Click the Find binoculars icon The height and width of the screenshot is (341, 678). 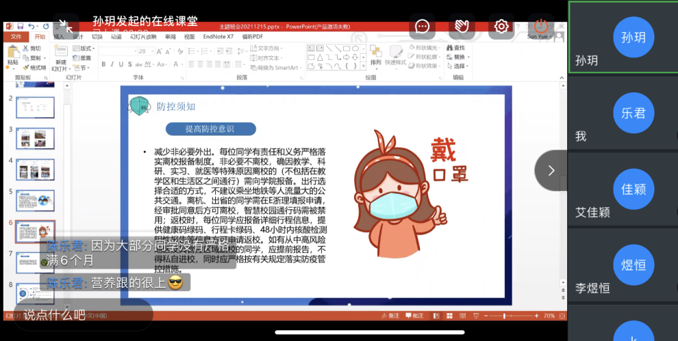[x=450, y=48]
